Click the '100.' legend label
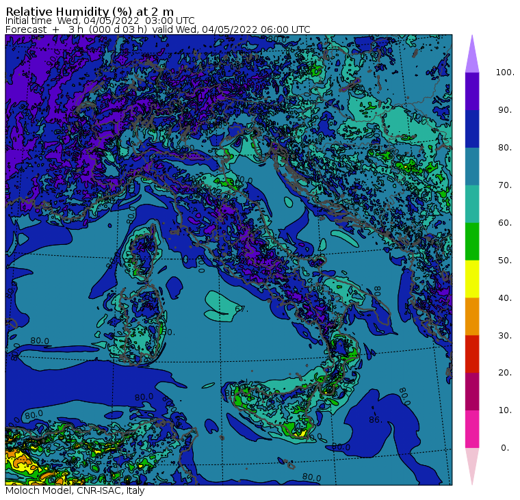The height and width of the screenshot is (500, 520). 505,73
